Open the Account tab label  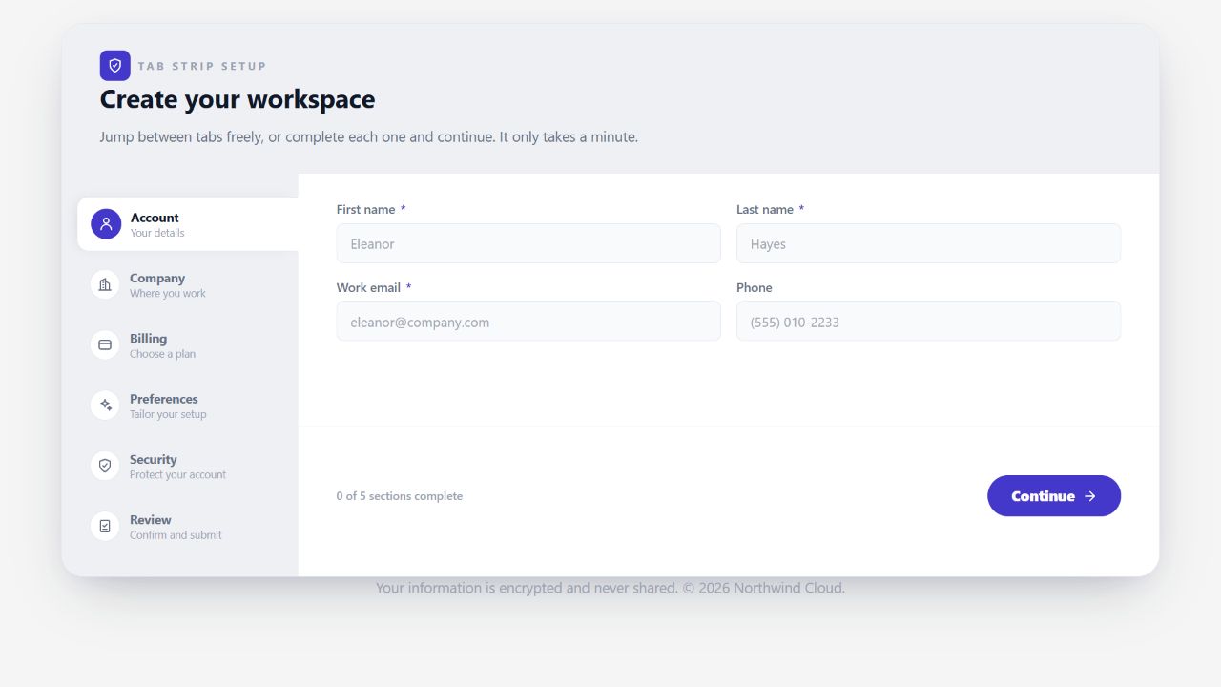pyautogui.click(x=155, y=218)
